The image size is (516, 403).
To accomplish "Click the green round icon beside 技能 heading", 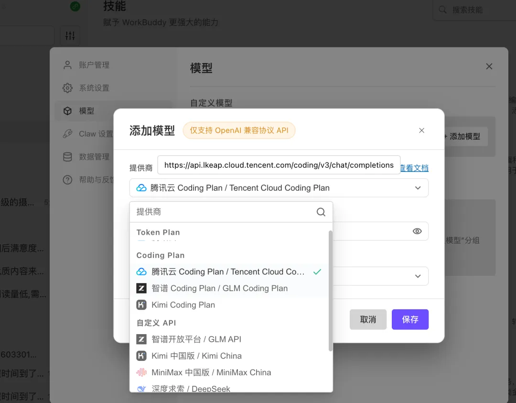I will (x=75, y=6).
